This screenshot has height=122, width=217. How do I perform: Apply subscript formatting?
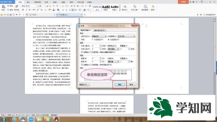[x=41, y=10]
